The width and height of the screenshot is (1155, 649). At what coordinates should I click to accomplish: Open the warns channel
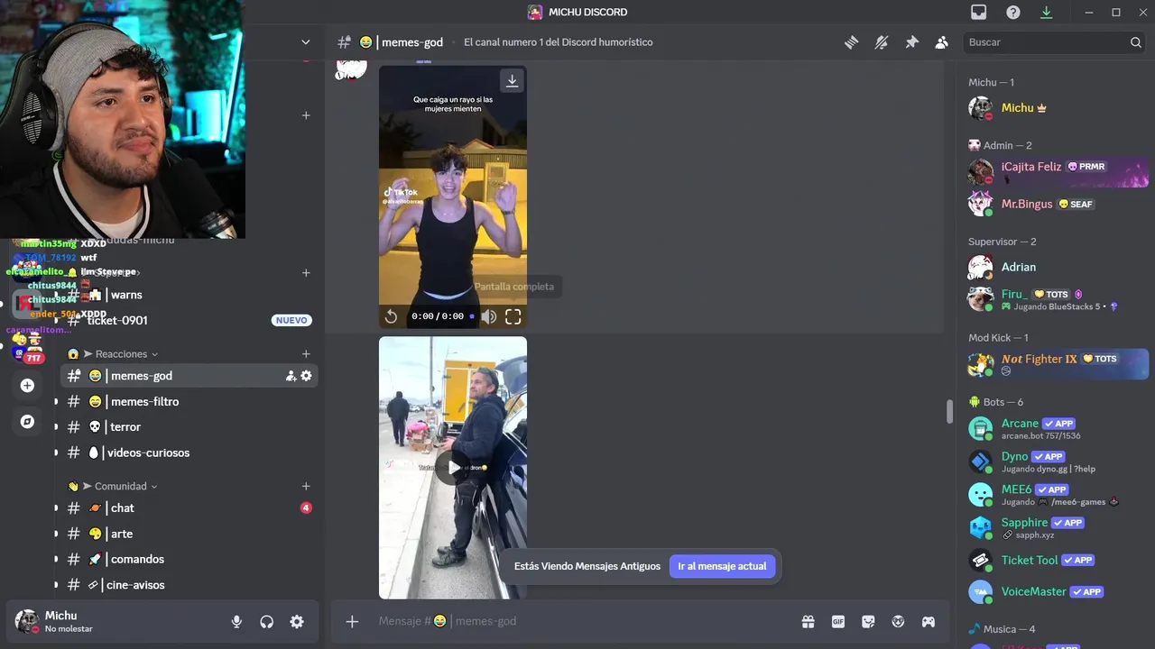point(189,295)
